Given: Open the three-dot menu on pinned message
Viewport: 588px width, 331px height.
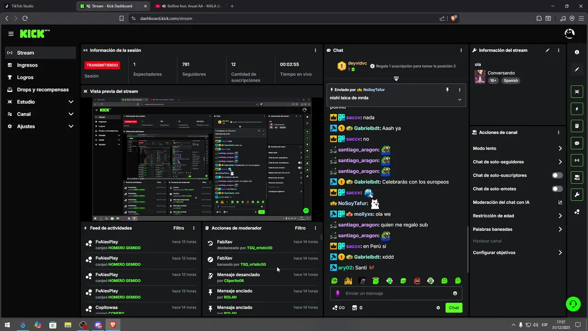Looking at the screenshot, I should tap(459, 90).
